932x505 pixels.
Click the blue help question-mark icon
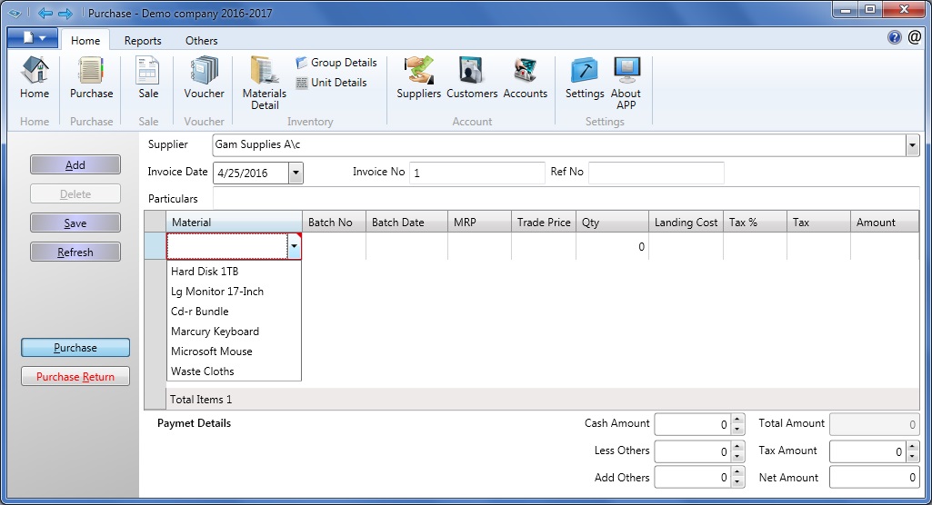tap(895, 37)
